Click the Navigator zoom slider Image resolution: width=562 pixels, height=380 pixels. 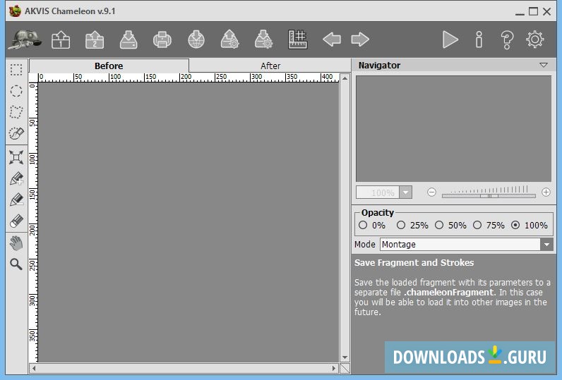pos(489,196)
